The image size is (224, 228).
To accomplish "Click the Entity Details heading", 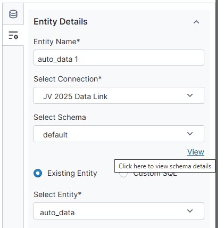I will (x=61, y=22).
